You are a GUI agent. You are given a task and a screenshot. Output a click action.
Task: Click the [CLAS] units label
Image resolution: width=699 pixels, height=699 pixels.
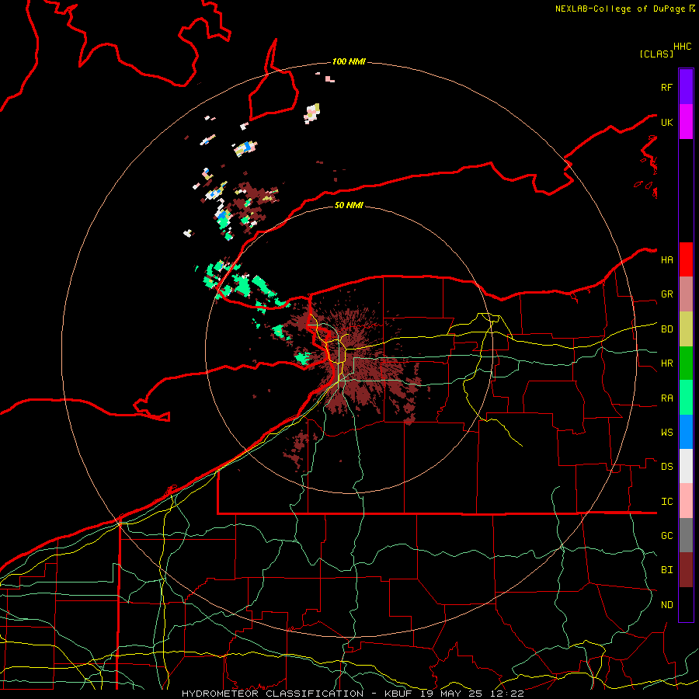click(x=656, y=54)
